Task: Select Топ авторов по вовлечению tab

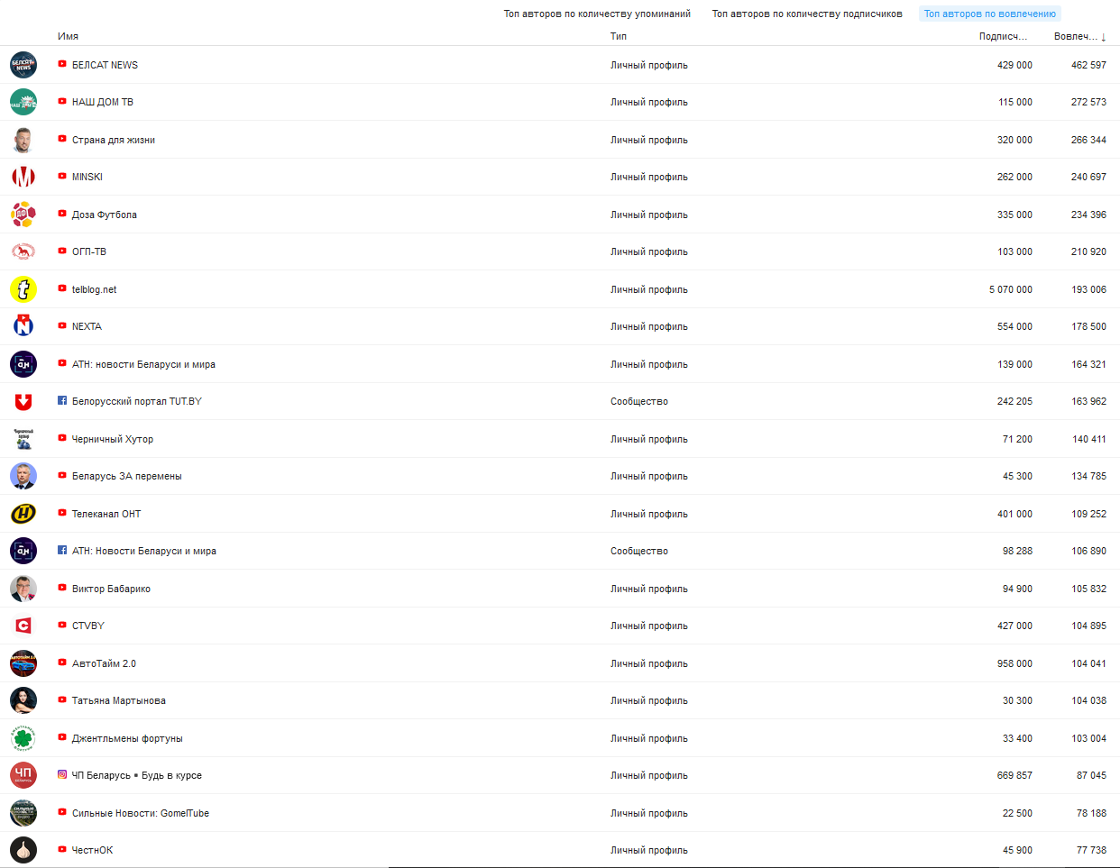Action: click(989, 14)
